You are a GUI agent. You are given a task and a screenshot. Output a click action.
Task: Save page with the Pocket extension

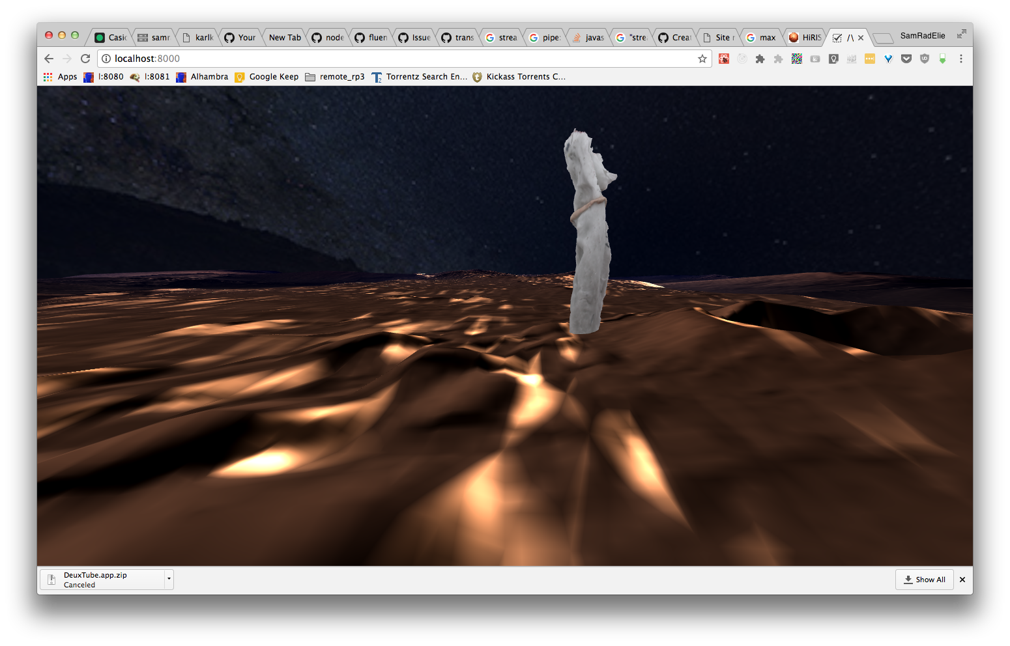pos(906,59)
